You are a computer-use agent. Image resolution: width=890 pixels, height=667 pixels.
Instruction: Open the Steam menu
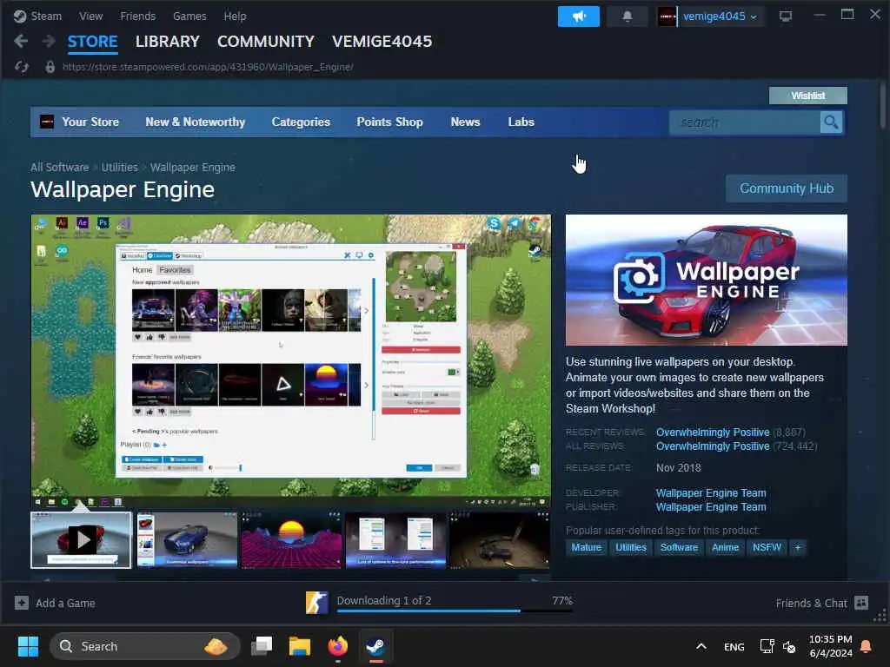point(46,16)
